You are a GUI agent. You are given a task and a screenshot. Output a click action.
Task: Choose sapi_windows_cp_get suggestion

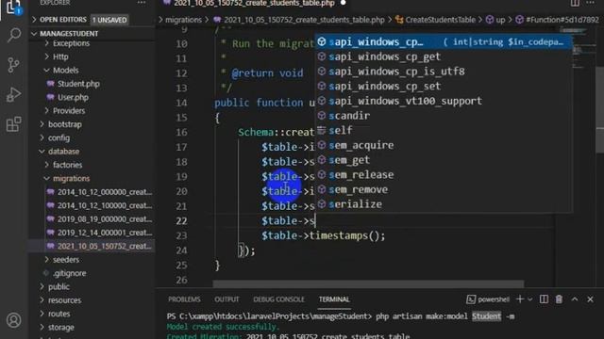(444, 56)
